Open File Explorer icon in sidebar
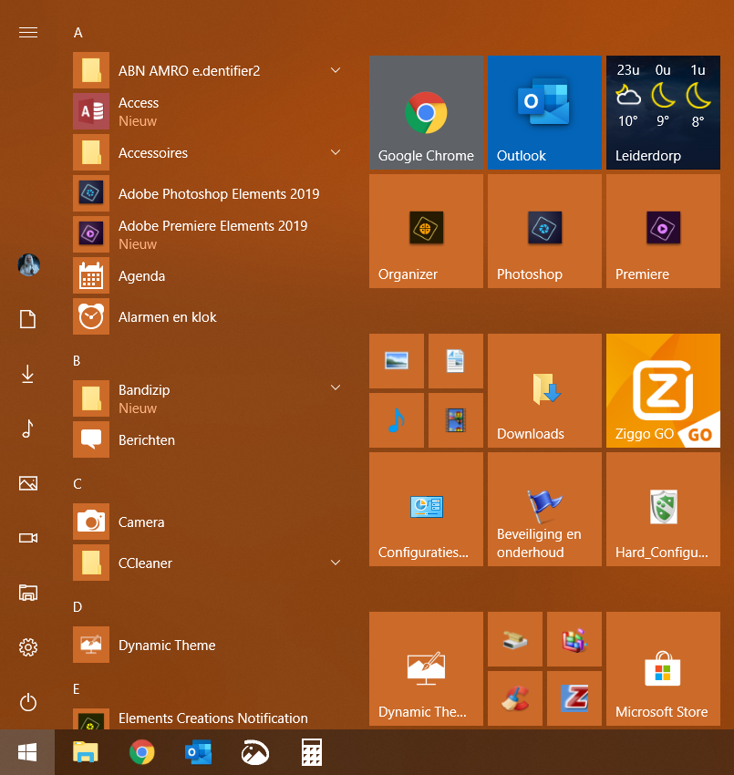734x775 pixels. tap(28, 592)
